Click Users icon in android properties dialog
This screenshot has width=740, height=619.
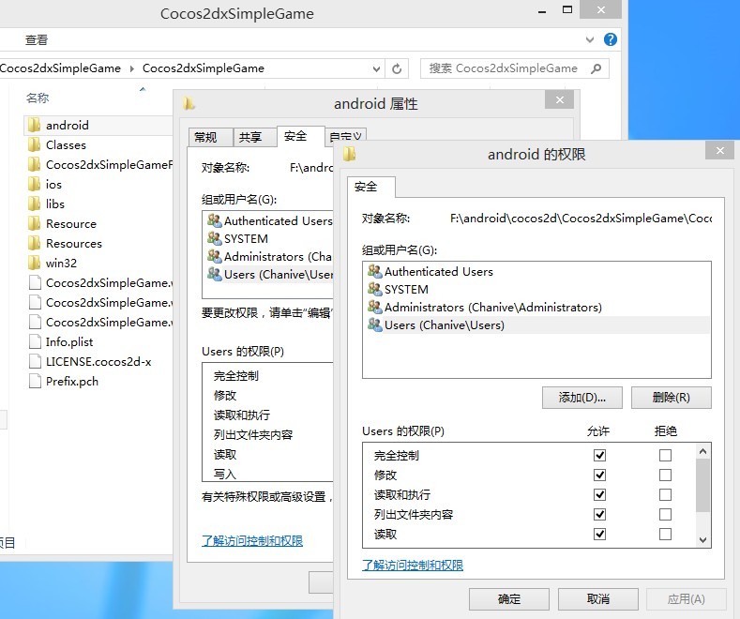click(215, 275)
